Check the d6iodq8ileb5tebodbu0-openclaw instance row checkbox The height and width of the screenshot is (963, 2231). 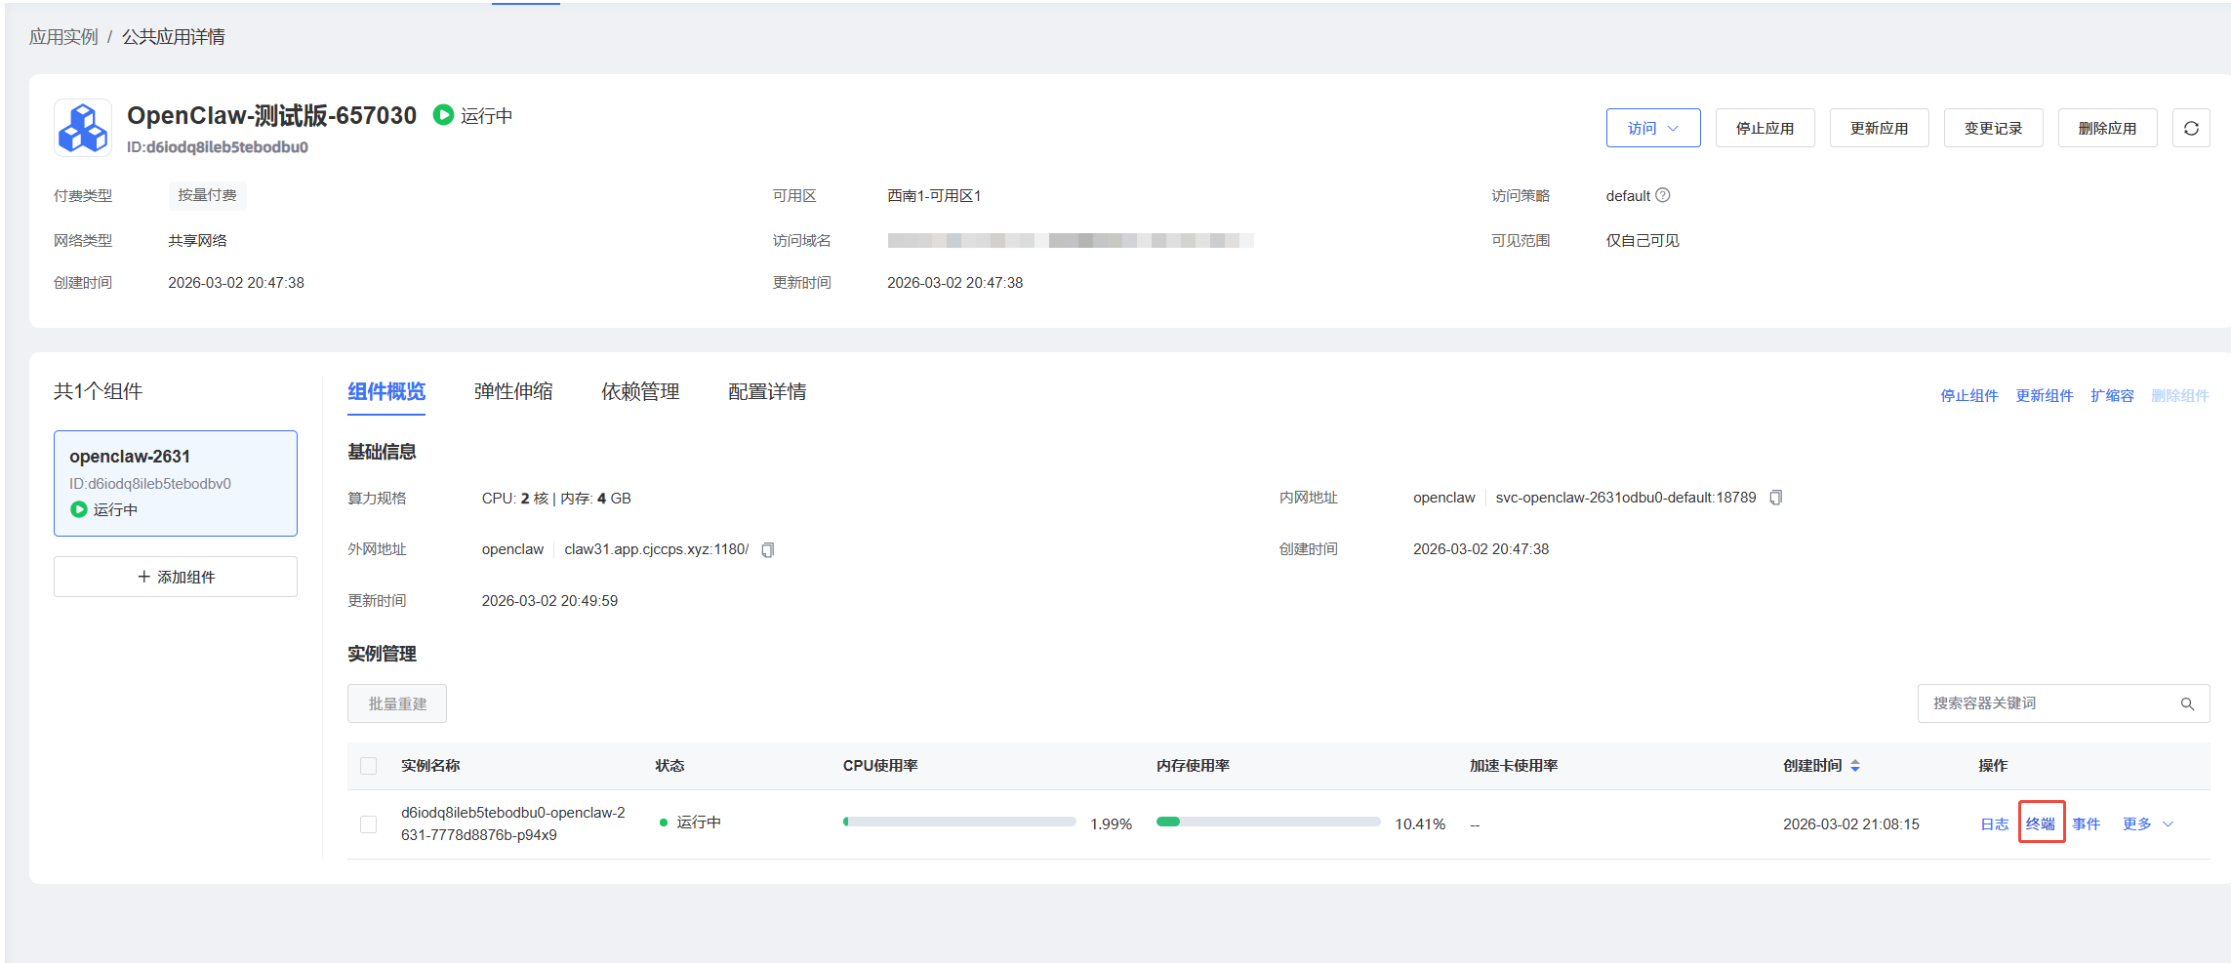coord(368,824)
